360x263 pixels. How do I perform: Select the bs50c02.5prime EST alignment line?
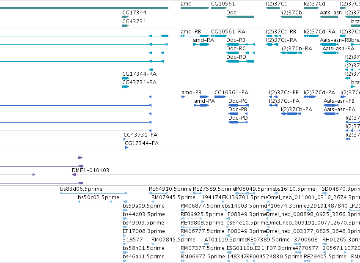tap(103, 202)
